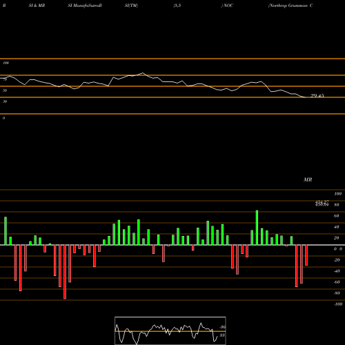Click the tallest green MR bar
Screen dimensions: 345x345
(x=257, y=228)
